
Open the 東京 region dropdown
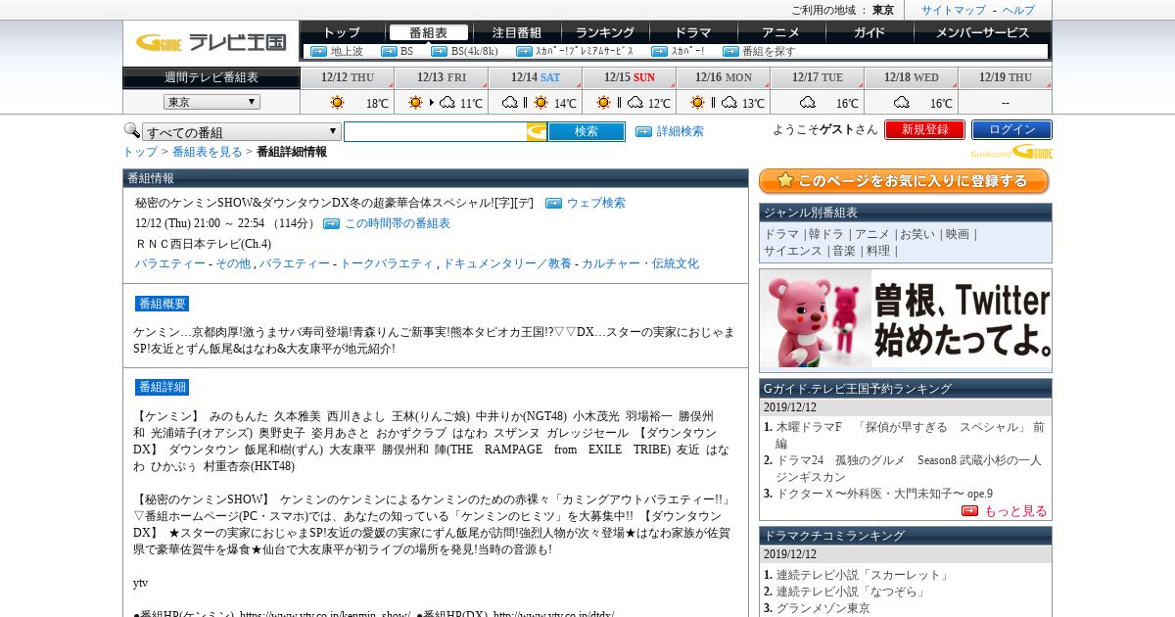point(211,102)
